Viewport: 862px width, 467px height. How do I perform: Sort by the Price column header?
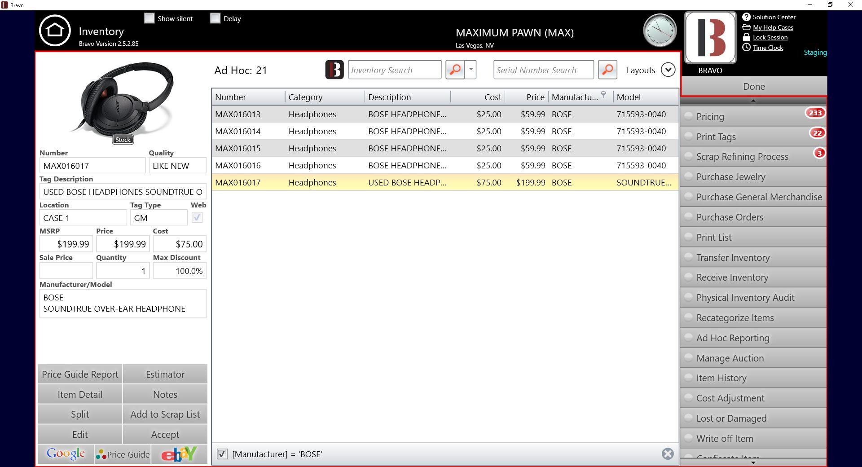pos(527,97)
